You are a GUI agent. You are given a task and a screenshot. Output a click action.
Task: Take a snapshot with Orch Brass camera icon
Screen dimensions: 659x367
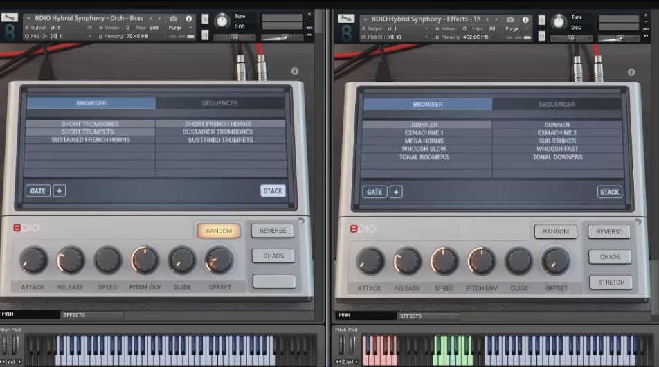[x=173, y=19]
